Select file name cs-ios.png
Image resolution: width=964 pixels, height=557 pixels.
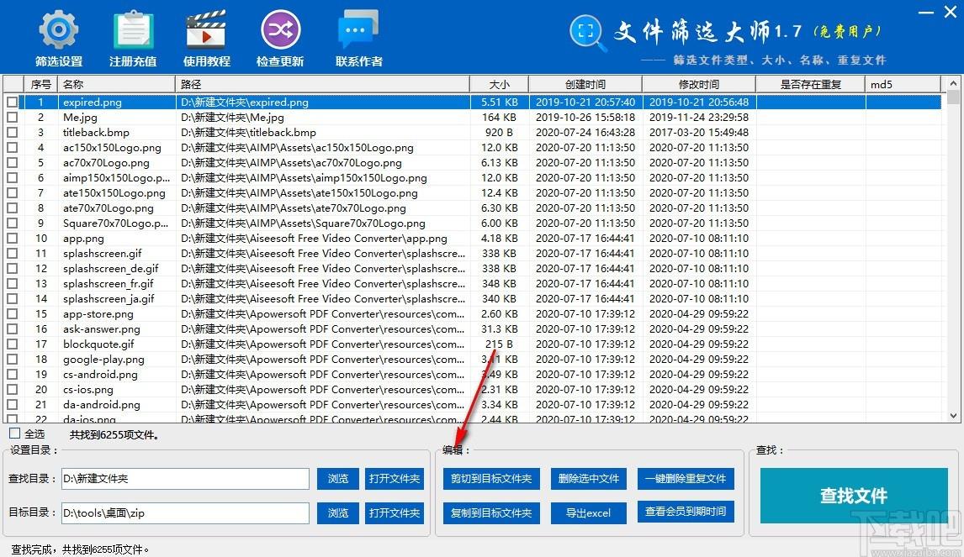click(88, 389)
